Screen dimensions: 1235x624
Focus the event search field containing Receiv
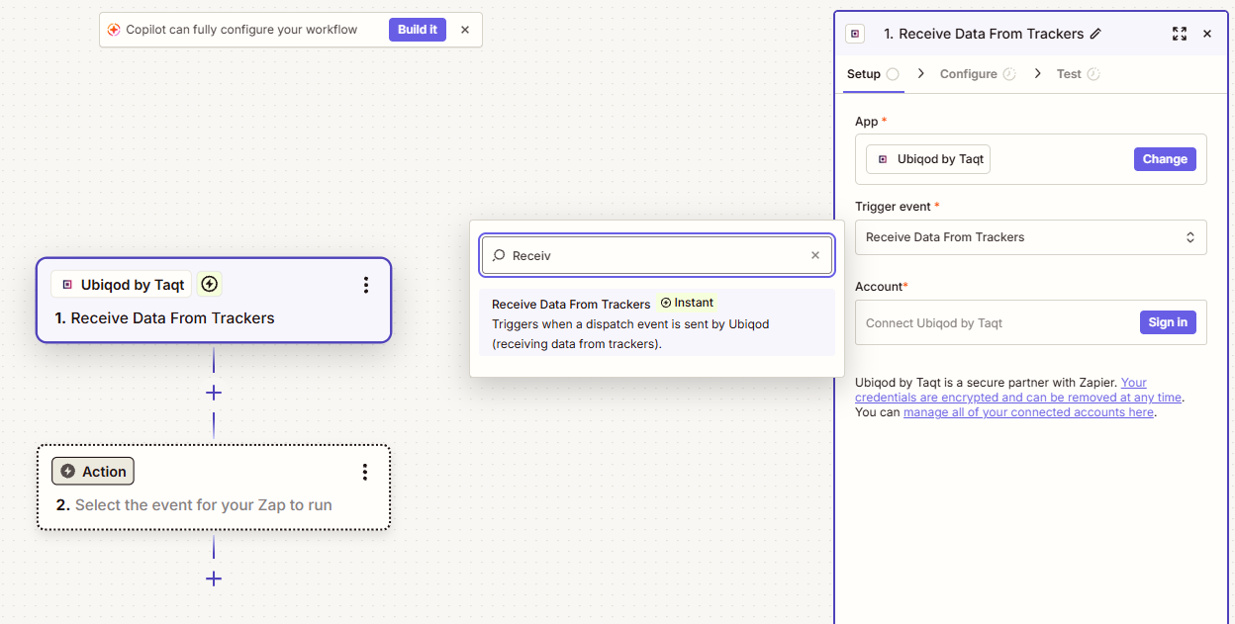[658, 255]
